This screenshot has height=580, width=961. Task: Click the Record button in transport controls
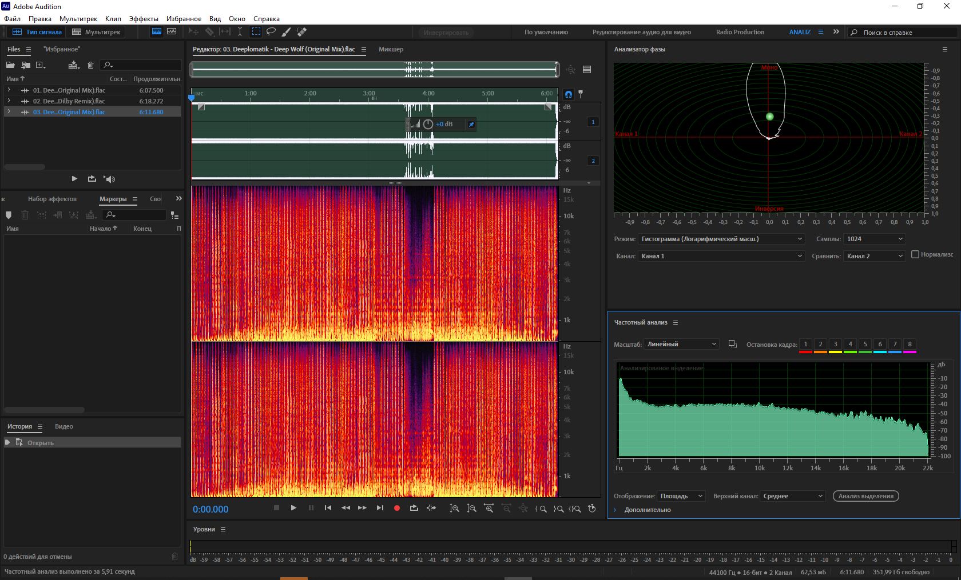tap(396, 508)
